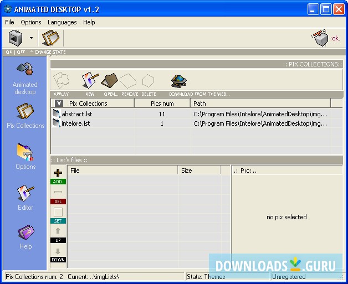This screenshot has height=284, width=348.
Task: Click the path of intelore.lst
Action: pyautogui.click(x=260, y=123)
